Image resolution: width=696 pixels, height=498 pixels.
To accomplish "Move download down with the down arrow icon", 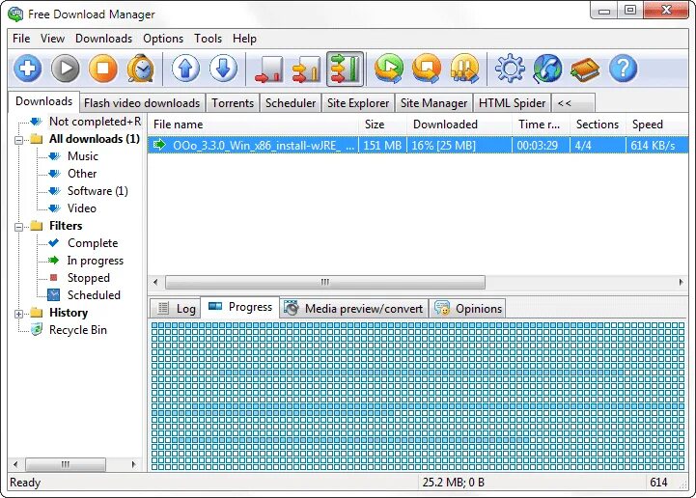I will [x=223, y=69].
